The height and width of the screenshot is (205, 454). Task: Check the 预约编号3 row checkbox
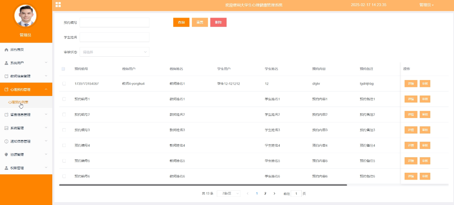pyautogui.click(x=64, y=130)
